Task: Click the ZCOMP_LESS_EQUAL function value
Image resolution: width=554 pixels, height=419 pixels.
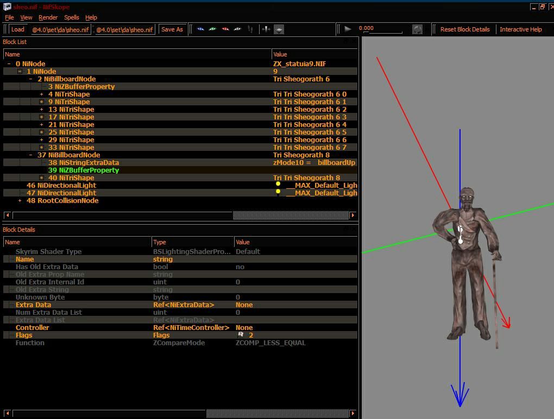Action: pyautogui.click(x=270, y=343)
